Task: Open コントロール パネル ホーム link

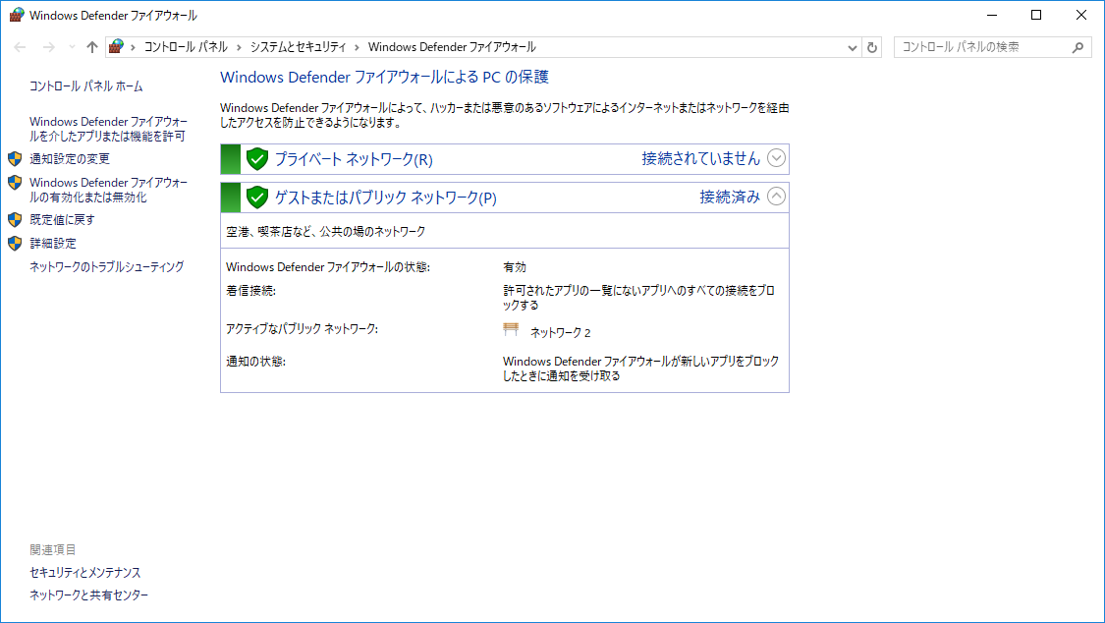Action: click(x=86, y=85)
